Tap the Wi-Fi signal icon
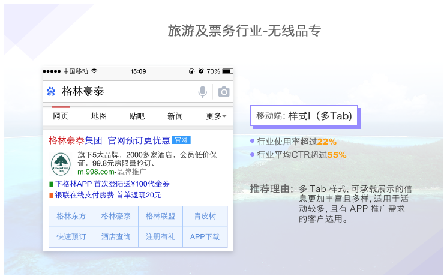The height and width of the screenshot is (279, 447). click(x=94, y=71)
